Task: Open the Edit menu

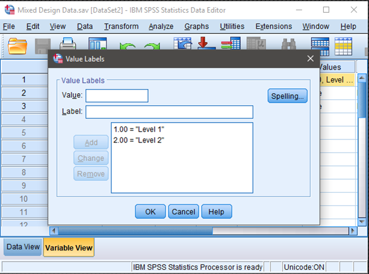Action: click(x=33, y=26)
